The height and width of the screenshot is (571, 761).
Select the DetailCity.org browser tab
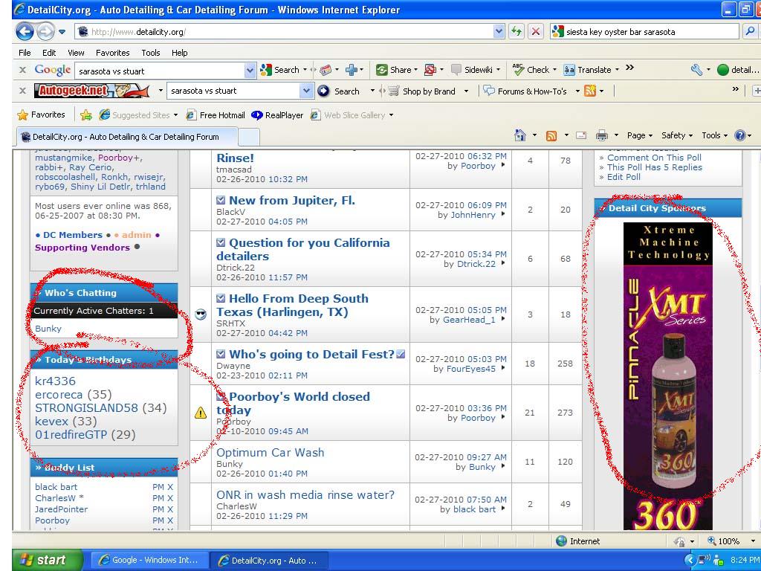[x=127, y=137]
